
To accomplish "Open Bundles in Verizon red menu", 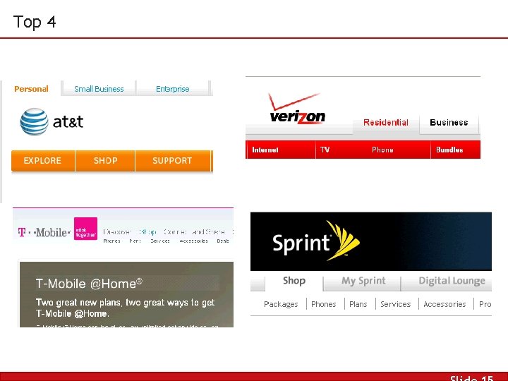I will pyautogui.click(x=449, y=150).
